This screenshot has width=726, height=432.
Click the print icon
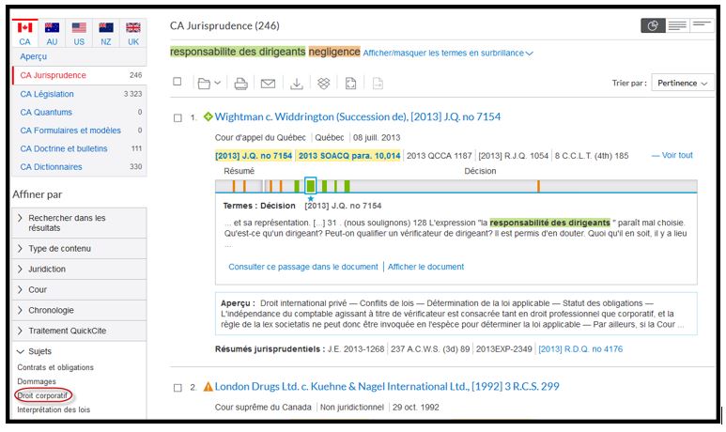tap(240, 84)
